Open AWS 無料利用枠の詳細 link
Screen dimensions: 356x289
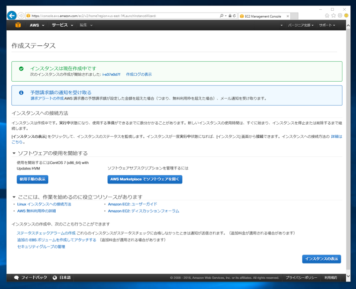[37, 211]
